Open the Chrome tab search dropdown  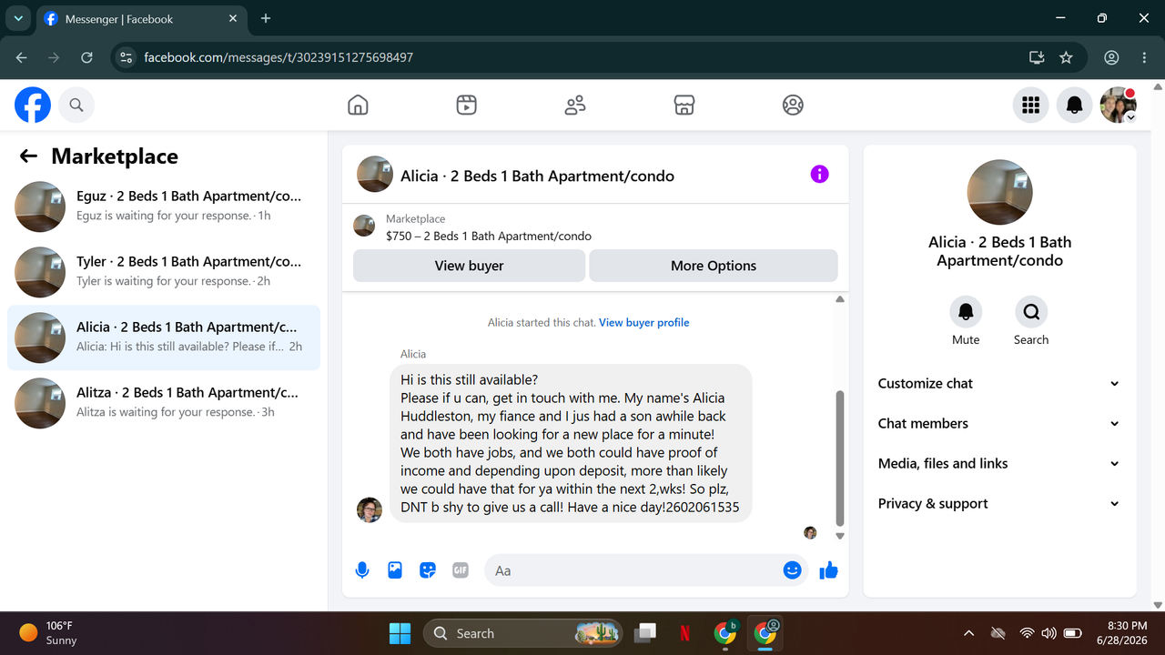(x=18, y=18)
